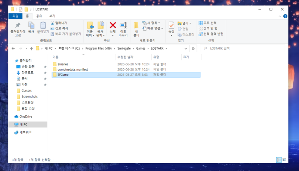Collapse the ribbon with the chevron

pos(280,16)
